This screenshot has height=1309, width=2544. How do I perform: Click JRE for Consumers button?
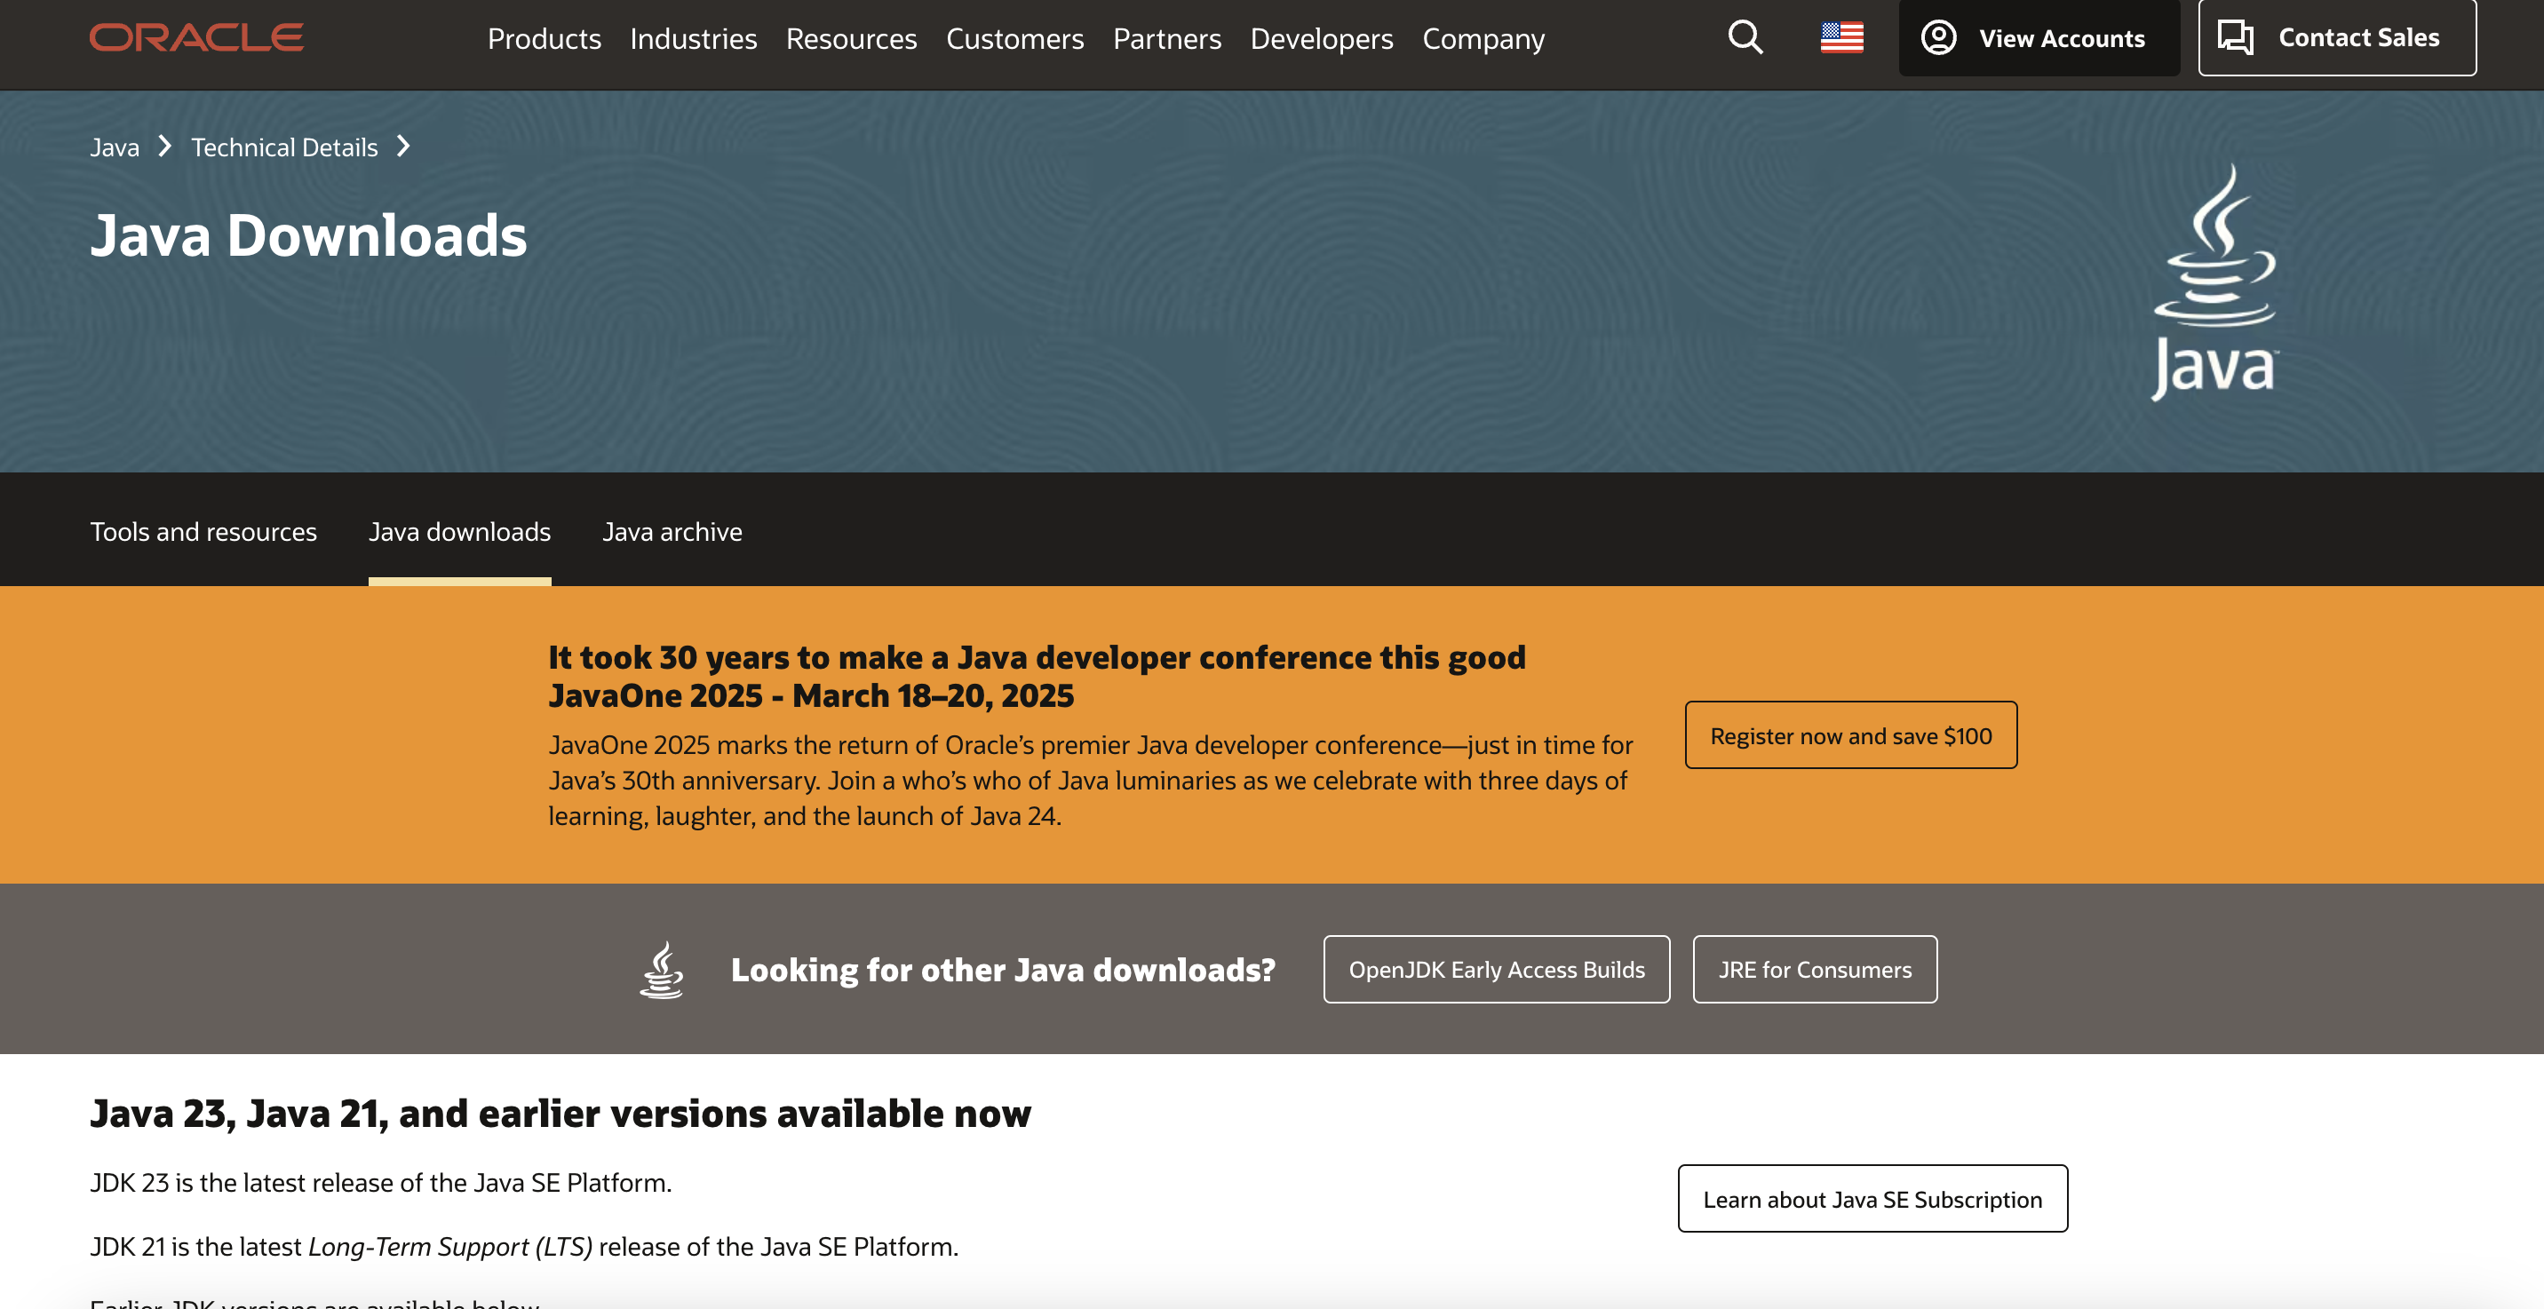coord(1814,970)
